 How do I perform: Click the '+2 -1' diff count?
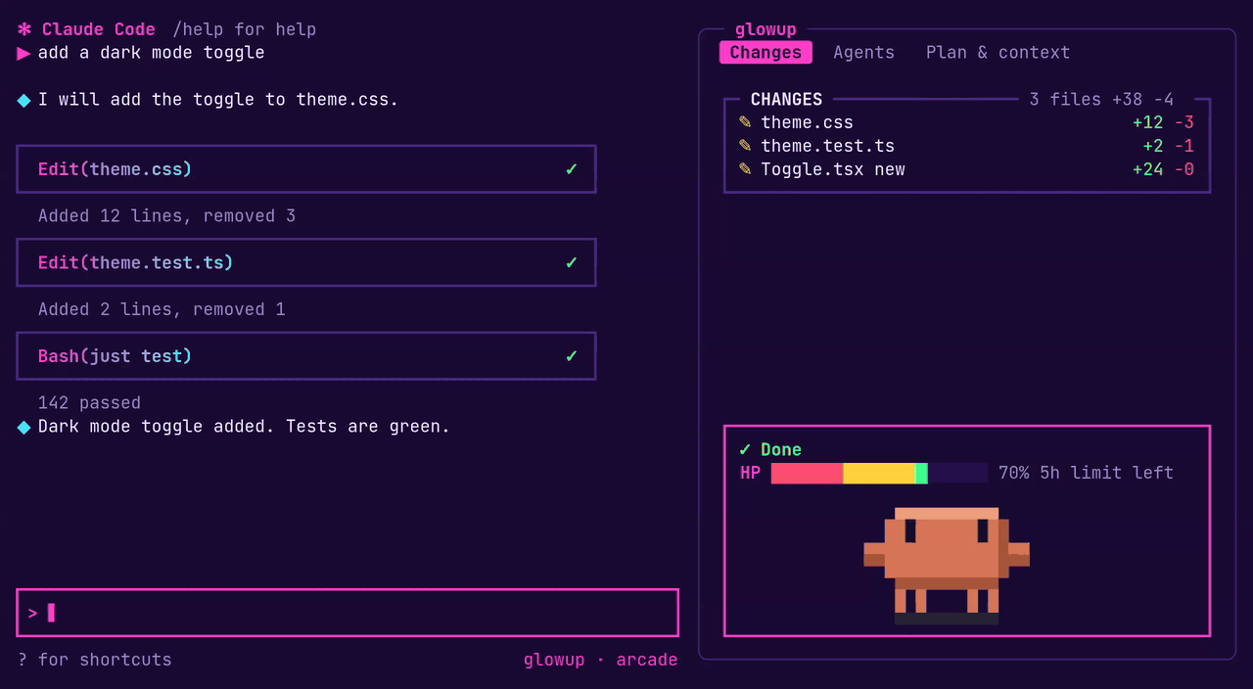[x=1168, y=146]
